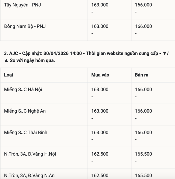Click the Tây Nguyên - PNJ buy price
This screenshot has height=179, width=175.
pyautogui.click(x=100, y=5)
